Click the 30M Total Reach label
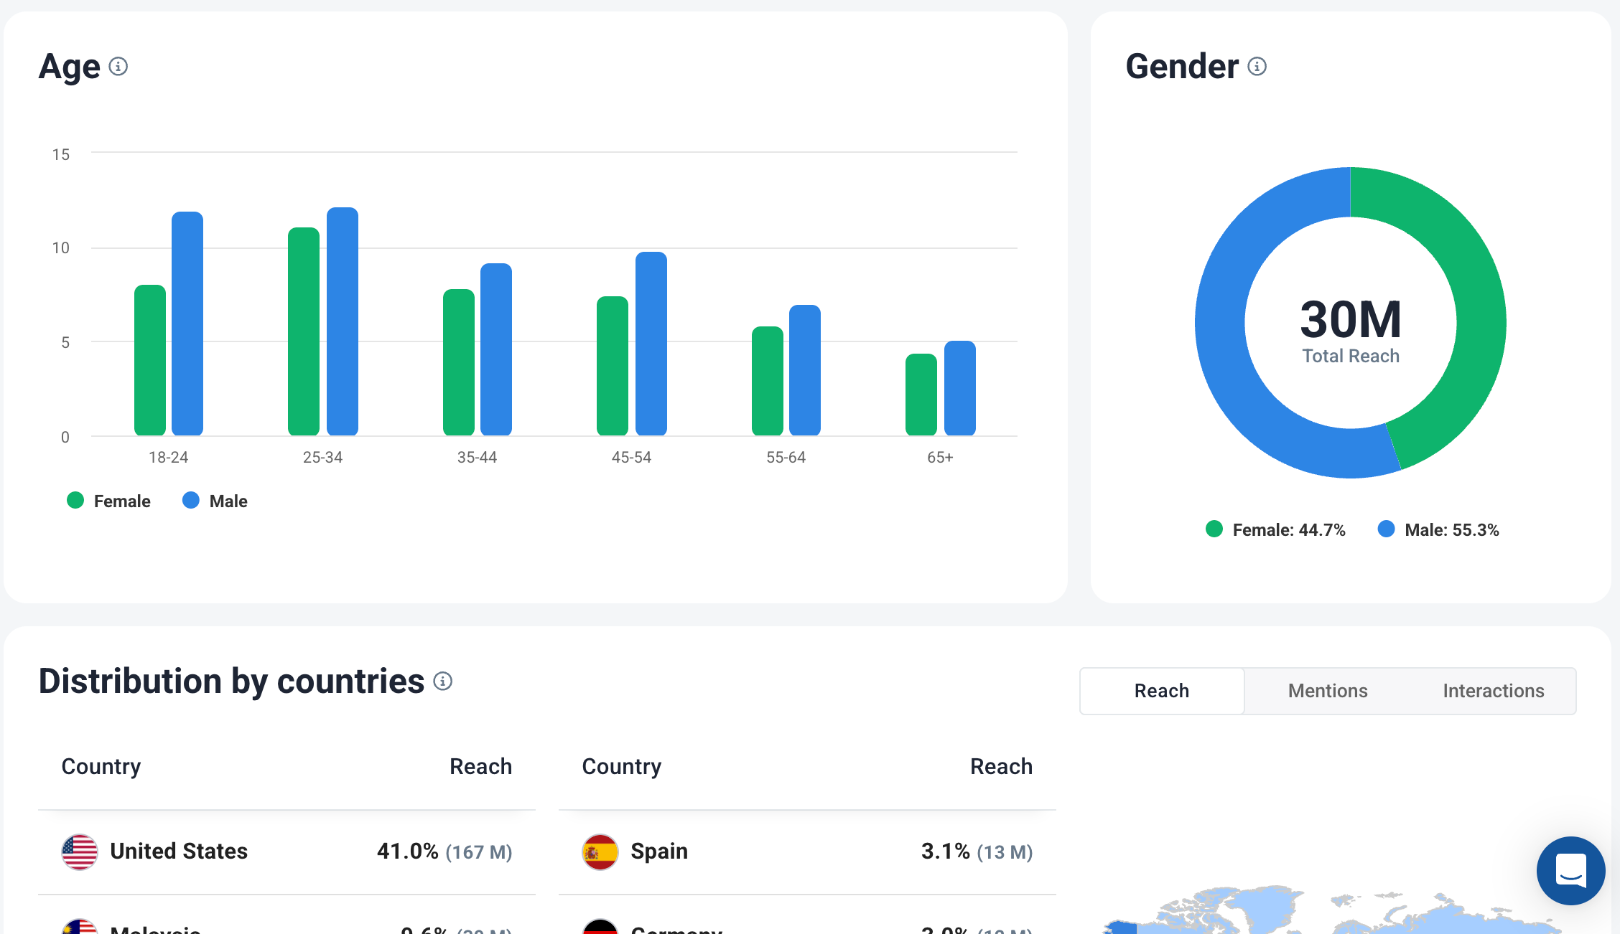 pyautogui.click(x=1351, y=330)
